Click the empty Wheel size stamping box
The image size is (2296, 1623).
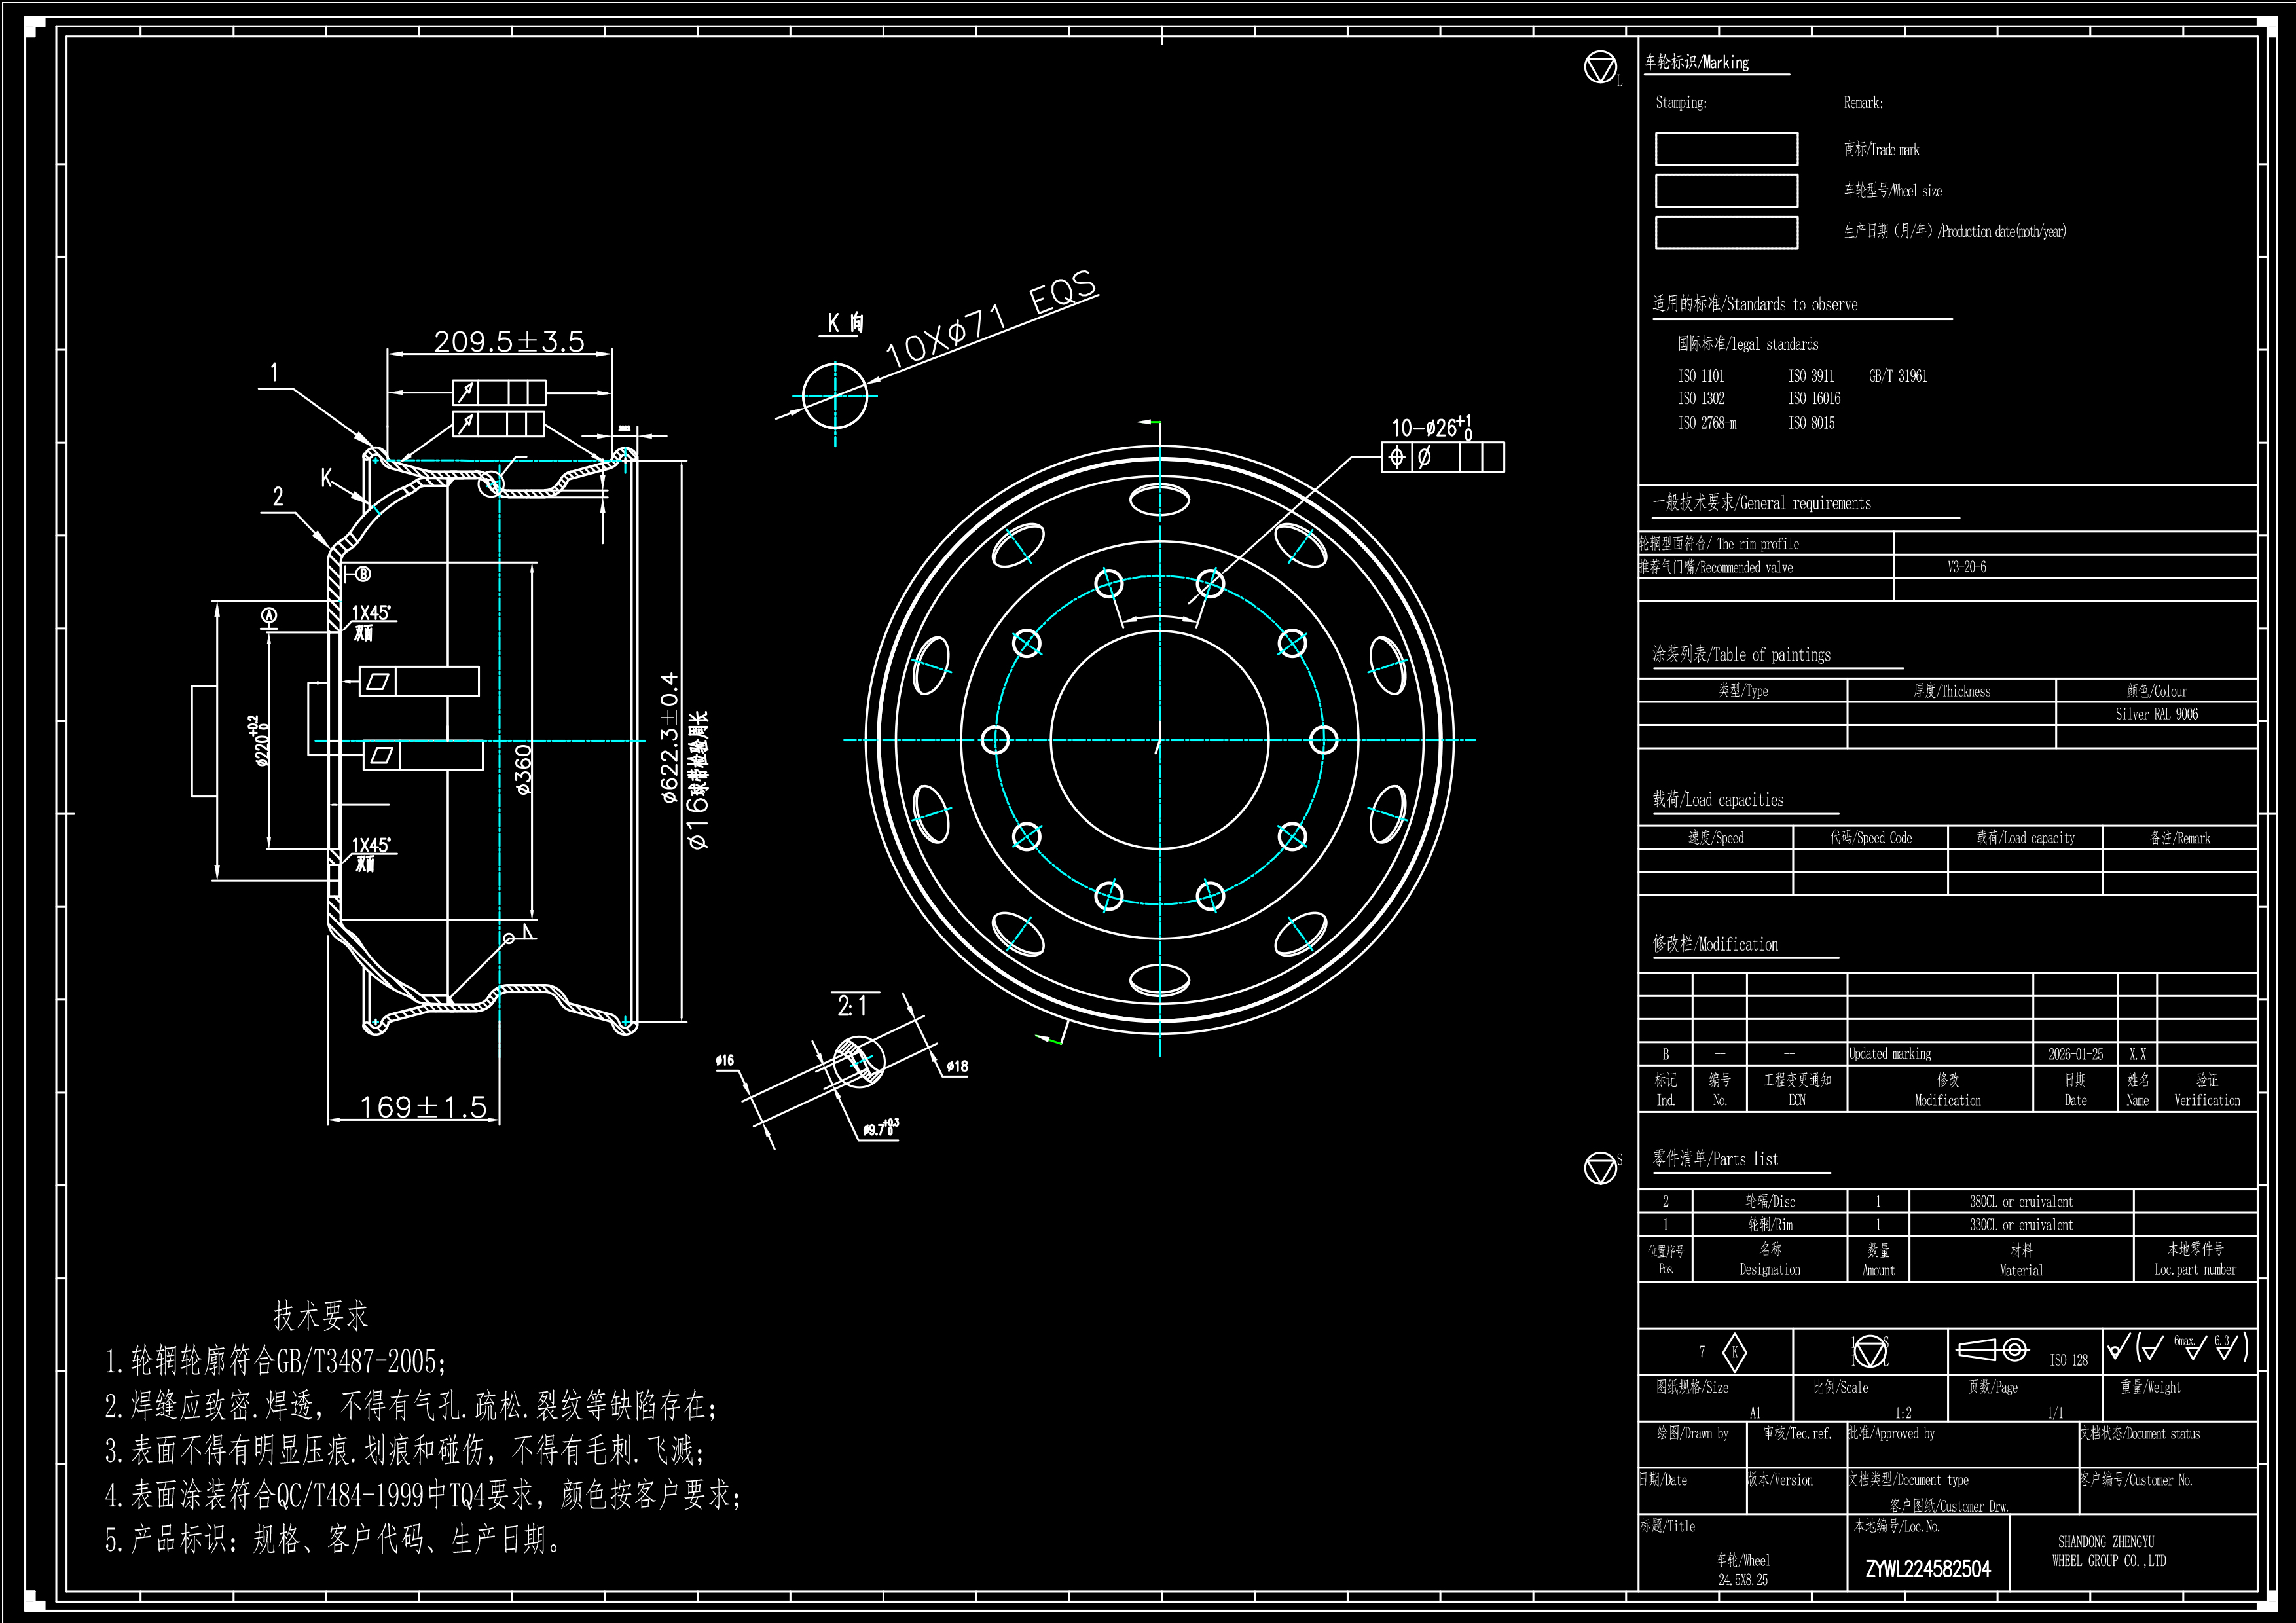[1726, 191]
